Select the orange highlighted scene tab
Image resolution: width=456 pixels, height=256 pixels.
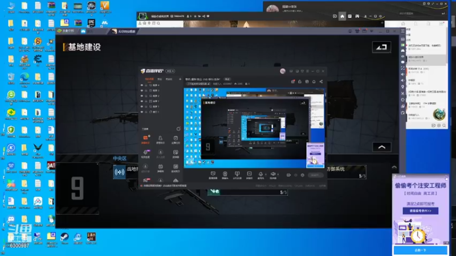(149, 79)
